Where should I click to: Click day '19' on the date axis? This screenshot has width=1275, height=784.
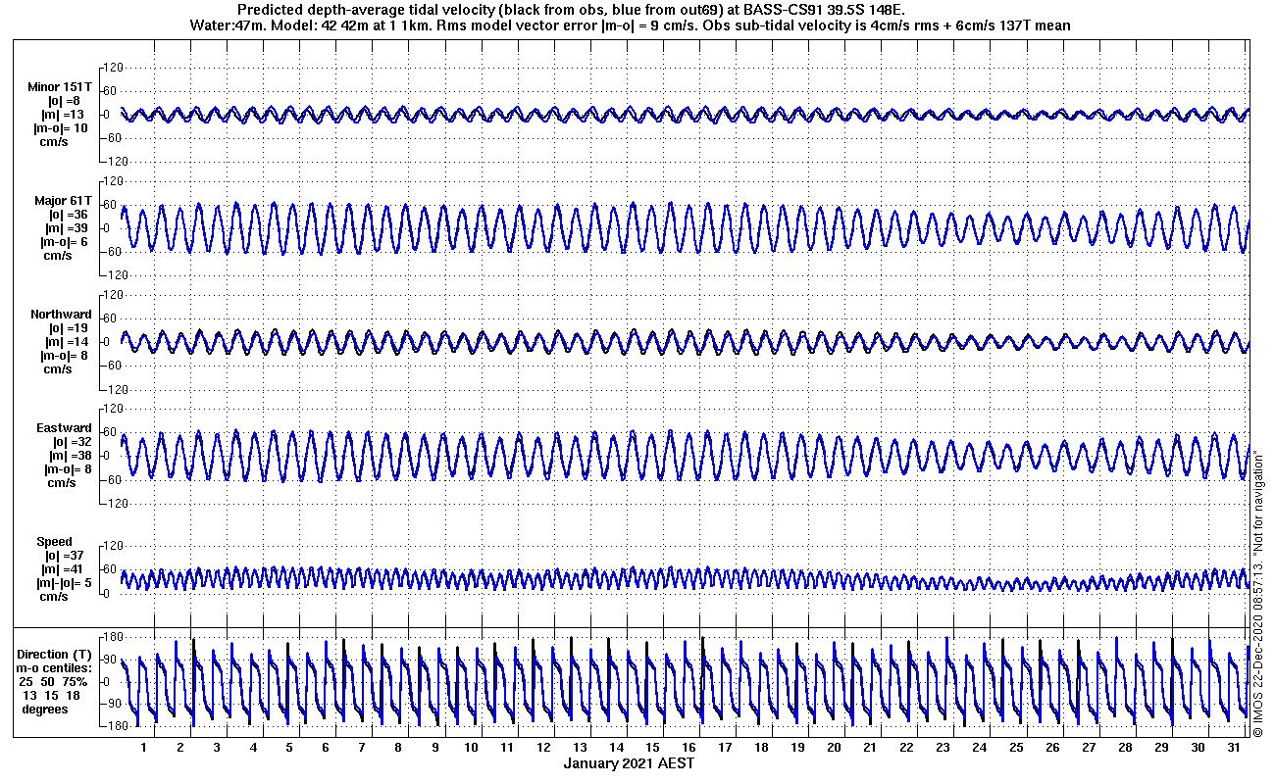pos(797,747)
